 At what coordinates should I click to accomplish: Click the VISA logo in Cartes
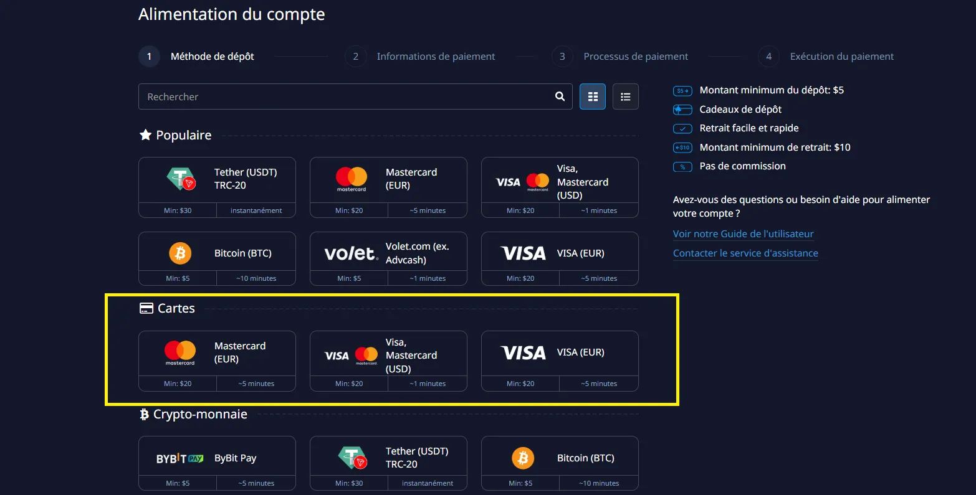[x=524, y=353]
